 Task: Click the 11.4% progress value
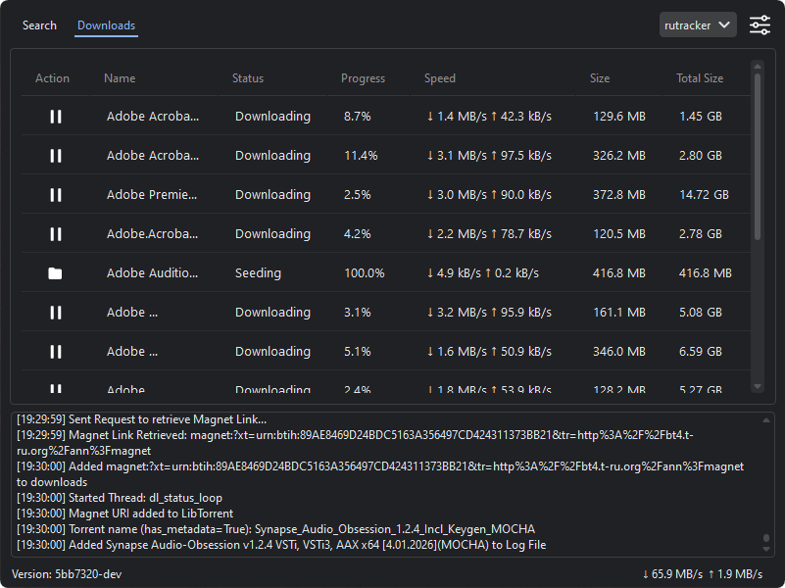click(x=361, y=156)
